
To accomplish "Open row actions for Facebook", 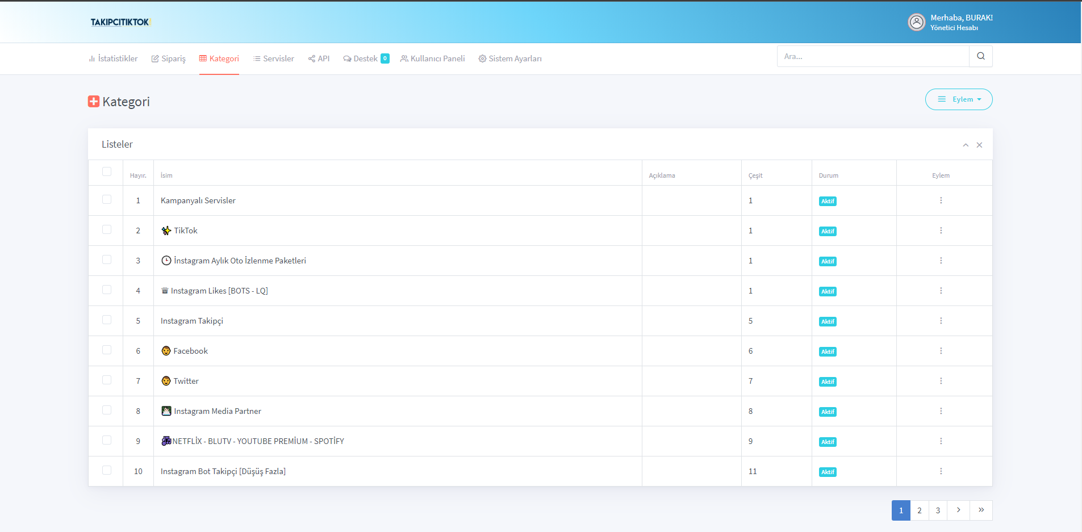I will point(941,351).
